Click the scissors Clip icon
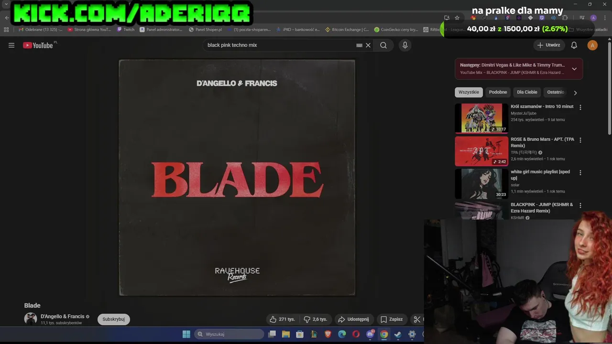This screenshot has width=612, height=344. [x=417, y=319]
